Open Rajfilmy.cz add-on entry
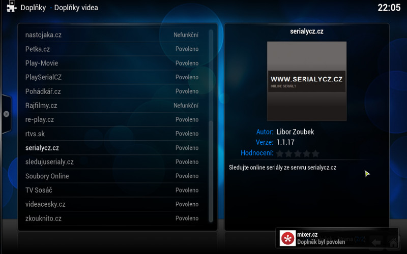Viewport: 407px width, 254px height. click(x=112, y=106)
